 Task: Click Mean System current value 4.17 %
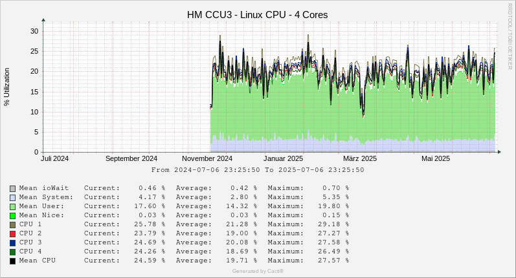pyautogui.click(x=151, y=197)
